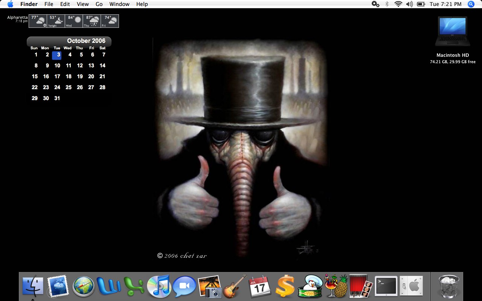482x301 pixels.
Task: Click the 74.21 GB, 29.99 GB free text
Action: [x=453, y=62]
